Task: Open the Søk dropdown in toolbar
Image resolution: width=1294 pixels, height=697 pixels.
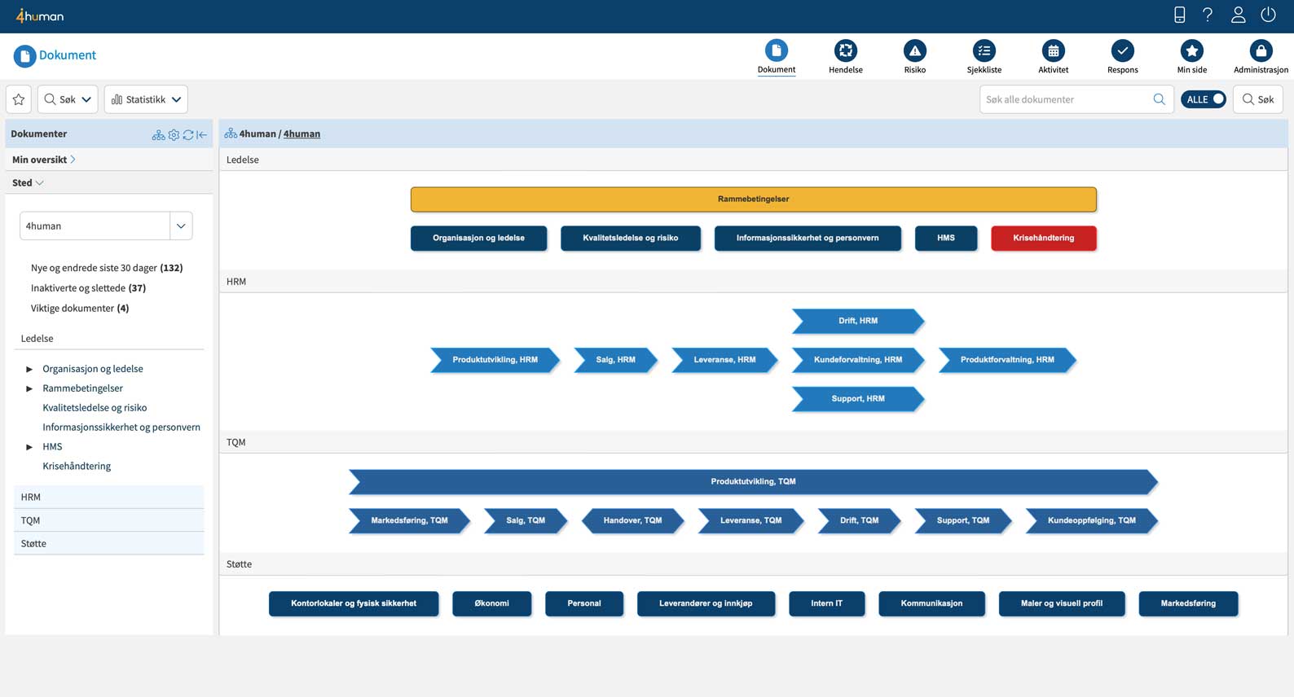Action: (68, 99)
